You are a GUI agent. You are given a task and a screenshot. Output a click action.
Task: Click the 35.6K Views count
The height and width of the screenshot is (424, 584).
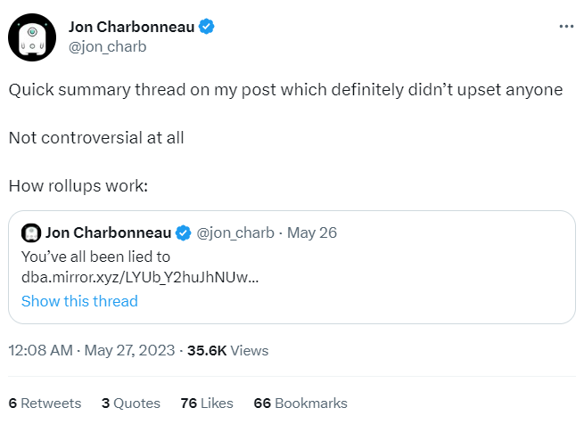tap(226, 351)
